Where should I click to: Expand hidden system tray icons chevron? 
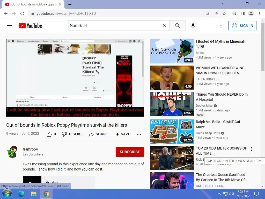pos(219,194)
